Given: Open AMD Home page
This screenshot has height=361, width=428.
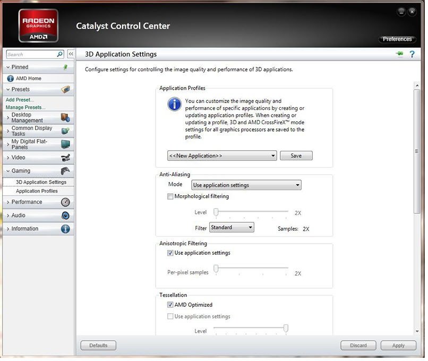Looking at the screenshot, I should point(38,79).
